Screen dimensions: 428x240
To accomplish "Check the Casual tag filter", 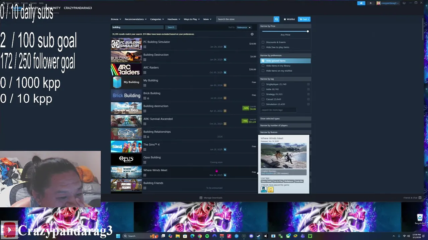I will pyautogui.click(x=263, y=99).
